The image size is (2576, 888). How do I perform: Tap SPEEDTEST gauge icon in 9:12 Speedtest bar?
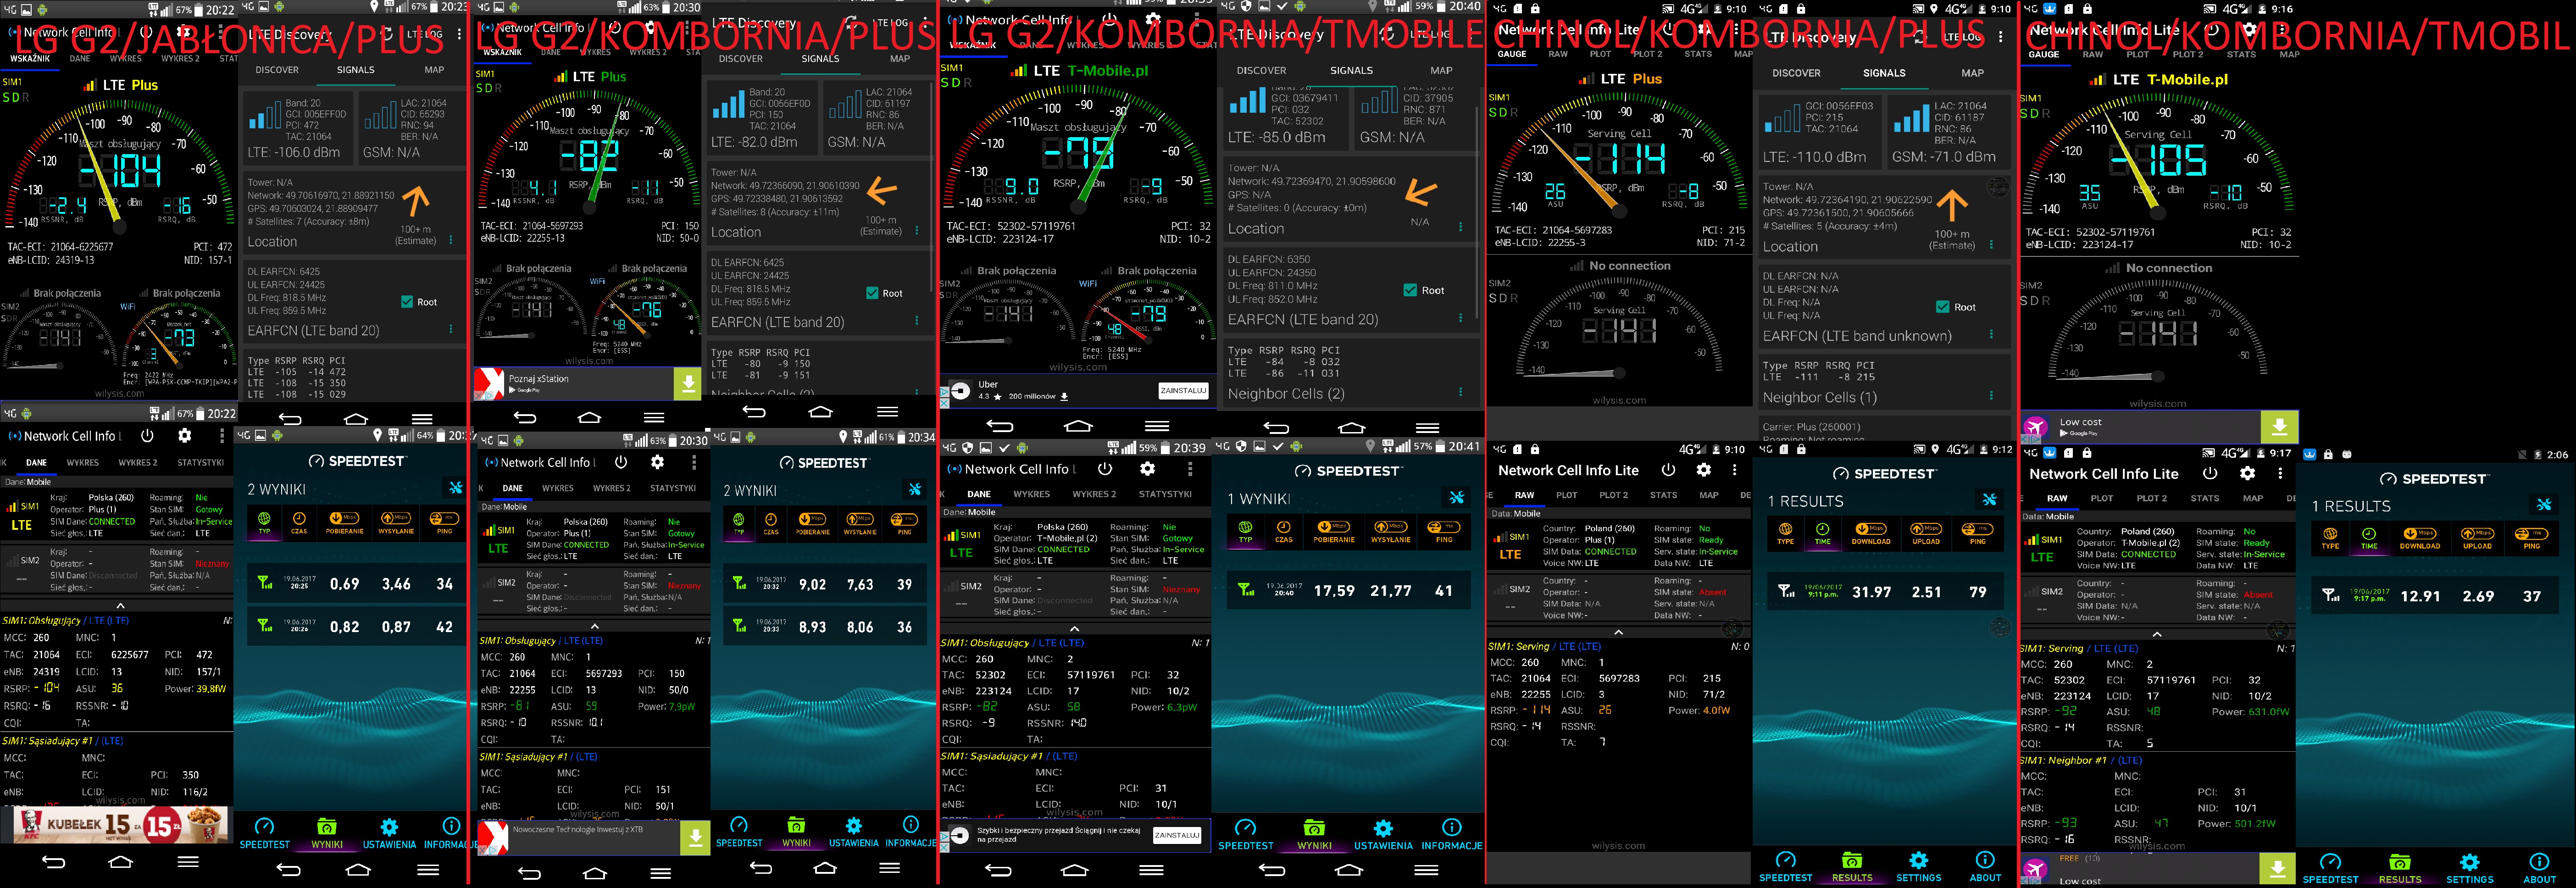click(1785, 866)
